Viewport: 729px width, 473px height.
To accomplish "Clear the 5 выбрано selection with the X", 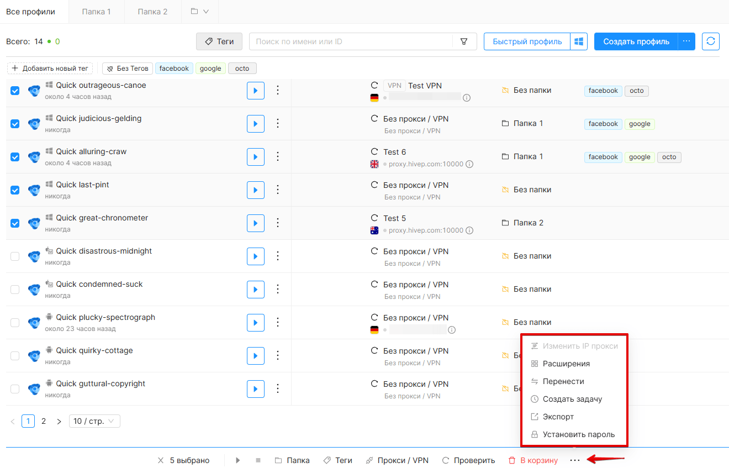I will pos(161,460).
